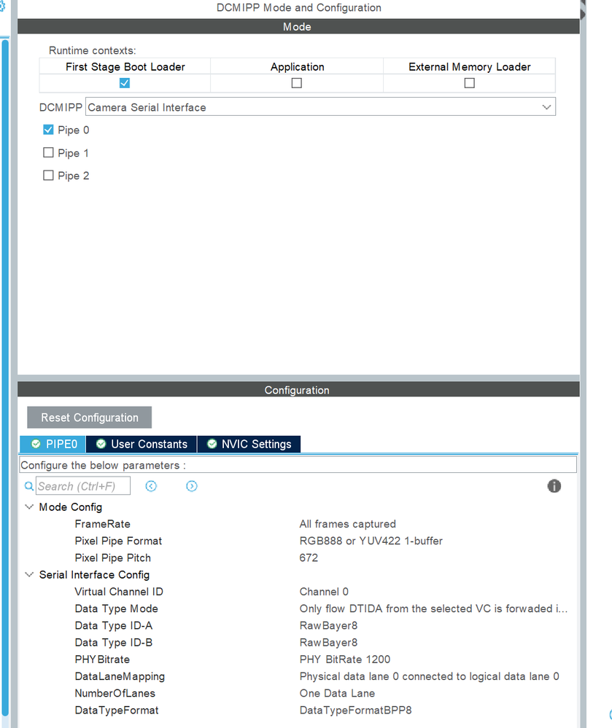
Task: Click the blue vertical scrollbar on left
Action: 5,377
